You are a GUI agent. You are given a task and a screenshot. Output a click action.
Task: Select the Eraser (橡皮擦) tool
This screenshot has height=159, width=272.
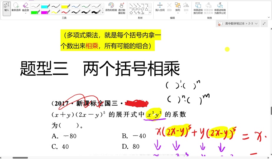25,7
